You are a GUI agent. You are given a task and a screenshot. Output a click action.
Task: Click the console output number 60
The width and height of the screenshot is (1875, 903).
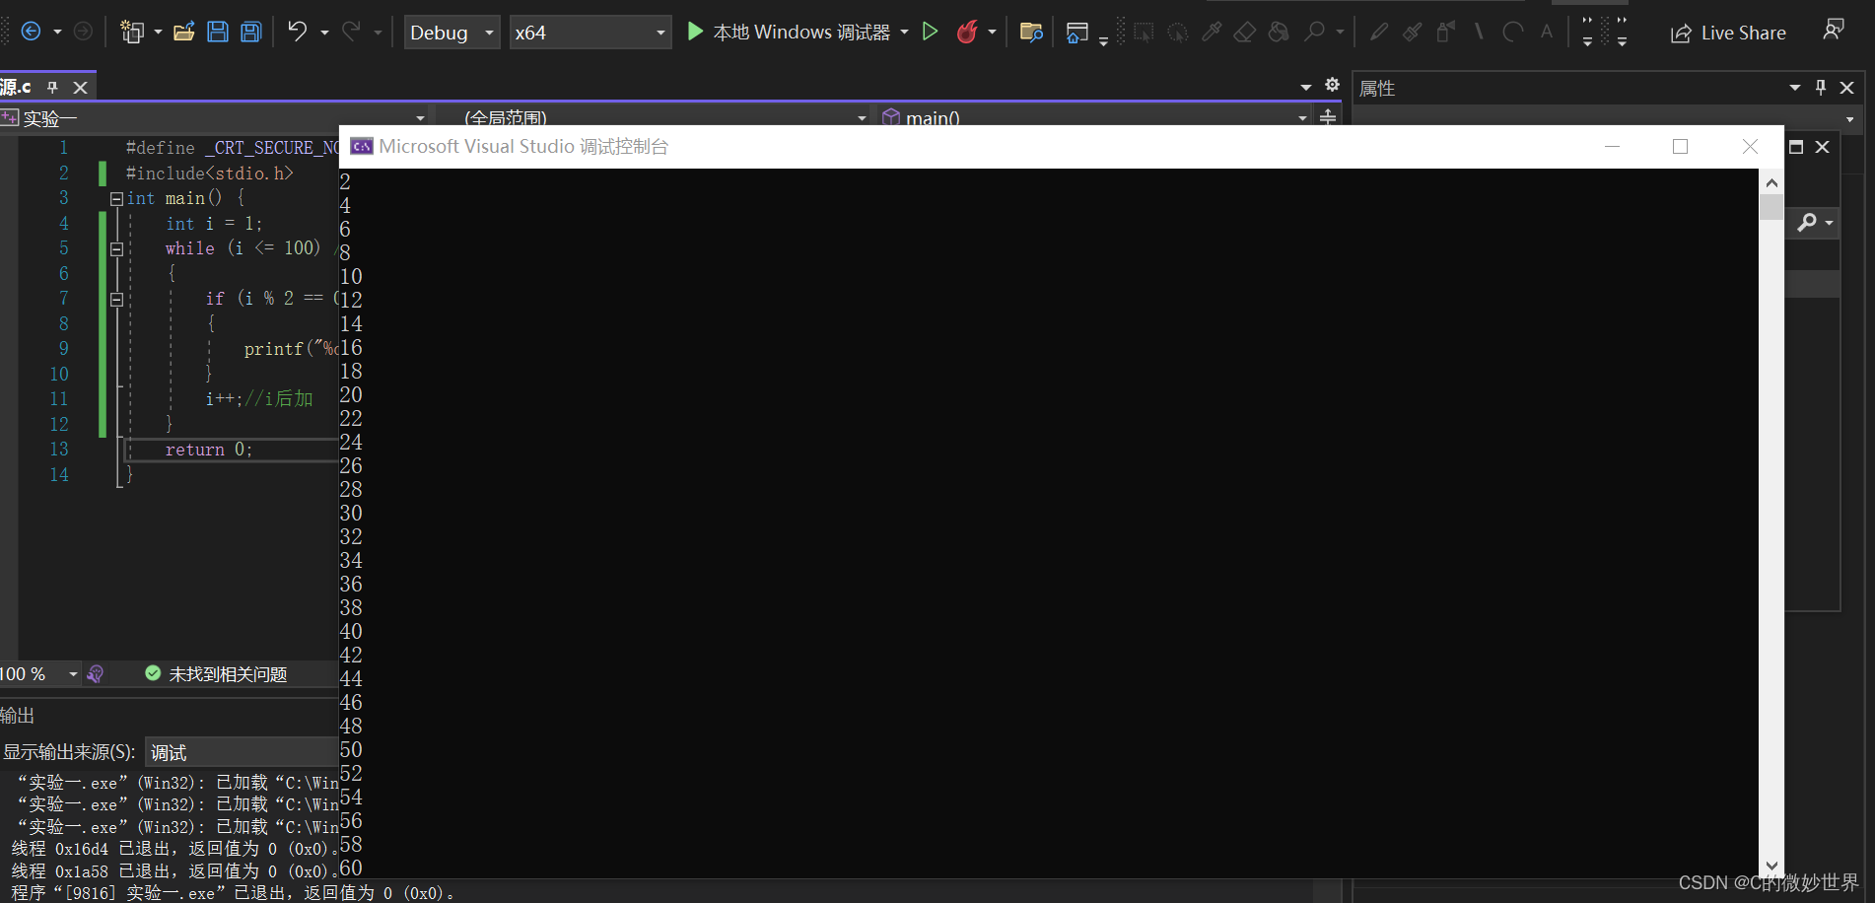[351, 868]
